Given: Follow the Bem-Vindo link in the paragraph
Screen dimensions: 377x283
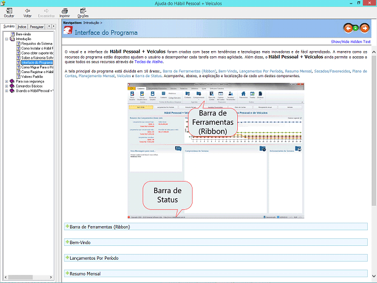Looking at the screenshot, I should coord(227,71).
